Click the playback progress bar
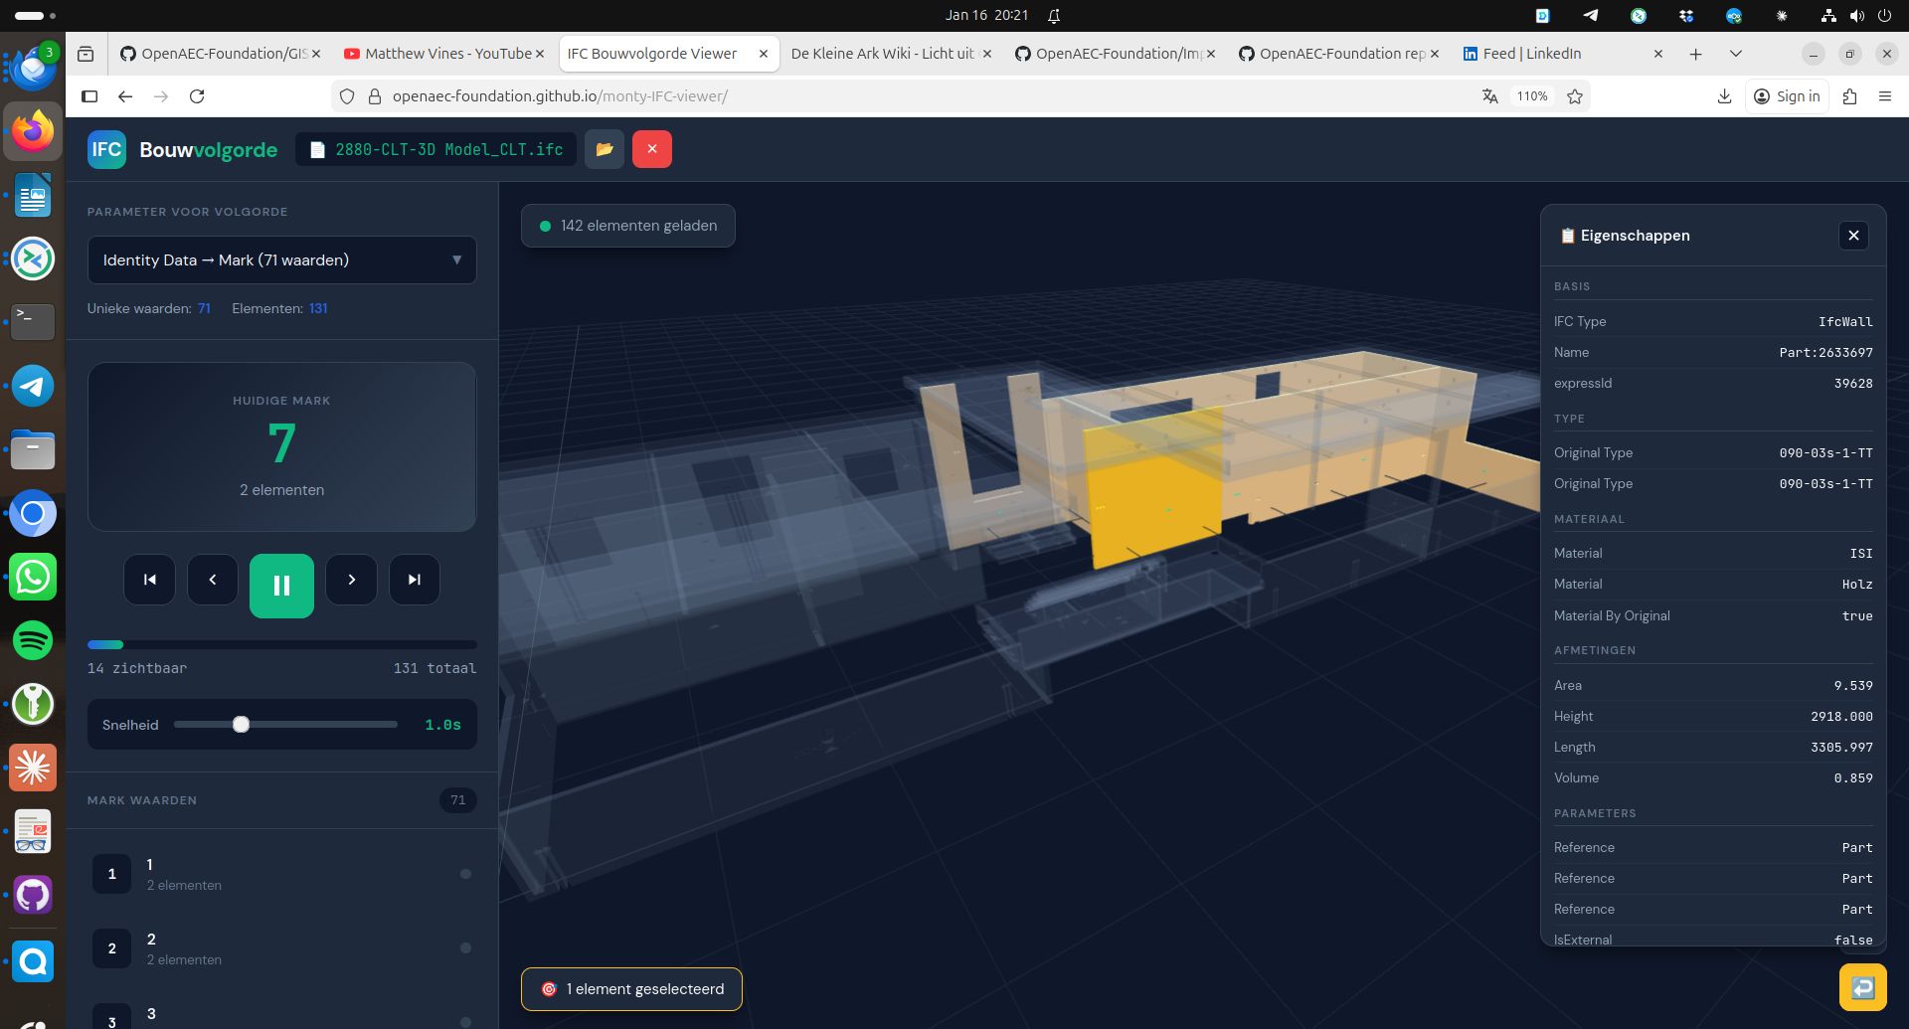 click(281, 645)
